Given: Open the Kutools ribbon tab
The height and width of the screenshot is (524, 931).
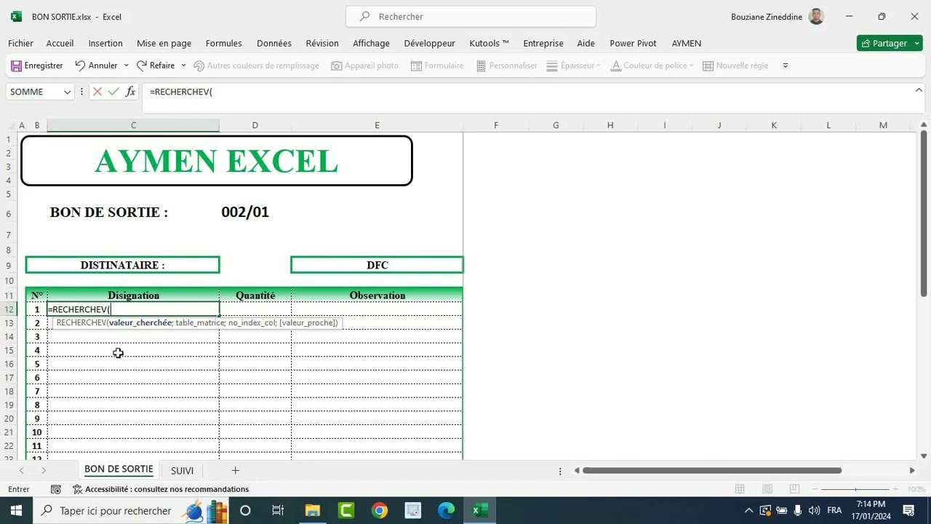Looking at the screenshot, I should tap(490, 44).
